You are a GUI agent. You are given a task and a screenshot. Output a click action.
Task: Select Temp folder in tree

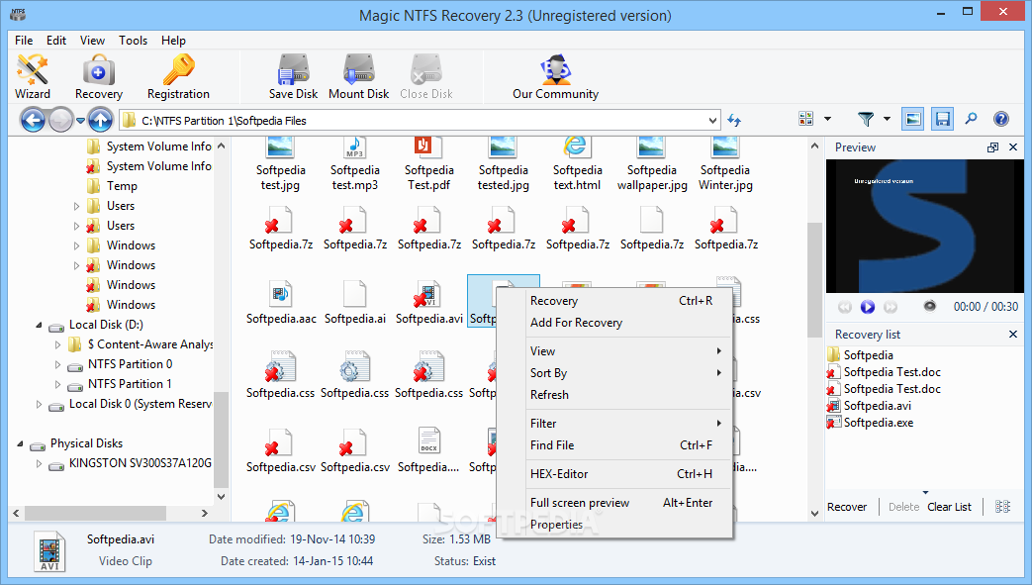(122, 186)
